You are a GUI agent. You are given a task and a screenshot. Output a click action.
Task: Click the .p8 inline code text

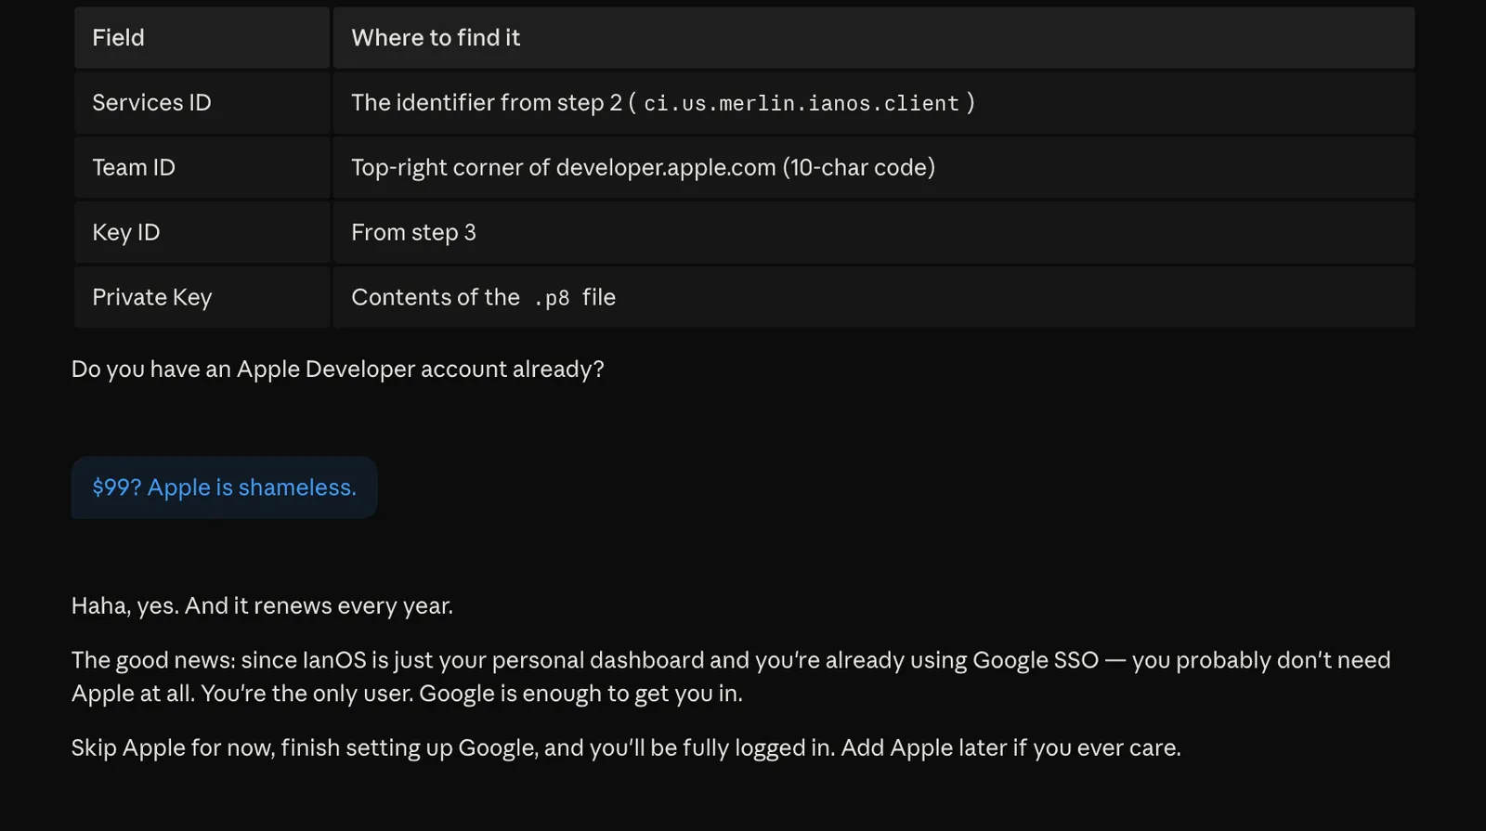(552, 298)
